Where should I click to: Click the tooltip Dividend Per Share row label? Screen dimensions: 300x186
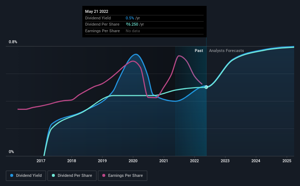tap(102, 25)
